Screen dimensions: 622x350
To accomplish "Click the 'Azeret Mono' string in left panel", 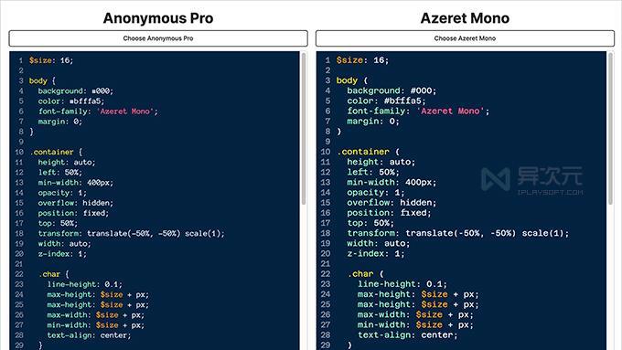I will (125, 111).
